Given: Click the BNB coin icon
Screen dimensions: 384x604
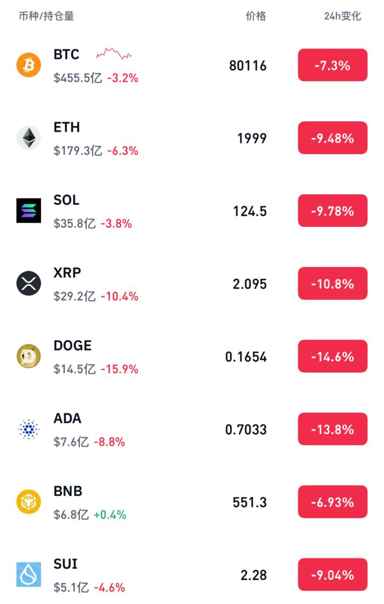Looking at the screenshot, I should (x=29, y=502).
